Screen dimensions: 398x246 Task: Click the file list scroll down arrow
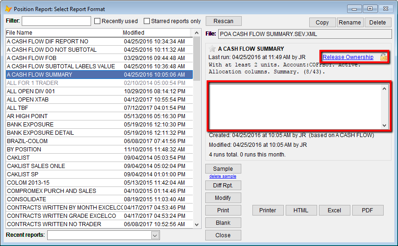click(196, 224)
